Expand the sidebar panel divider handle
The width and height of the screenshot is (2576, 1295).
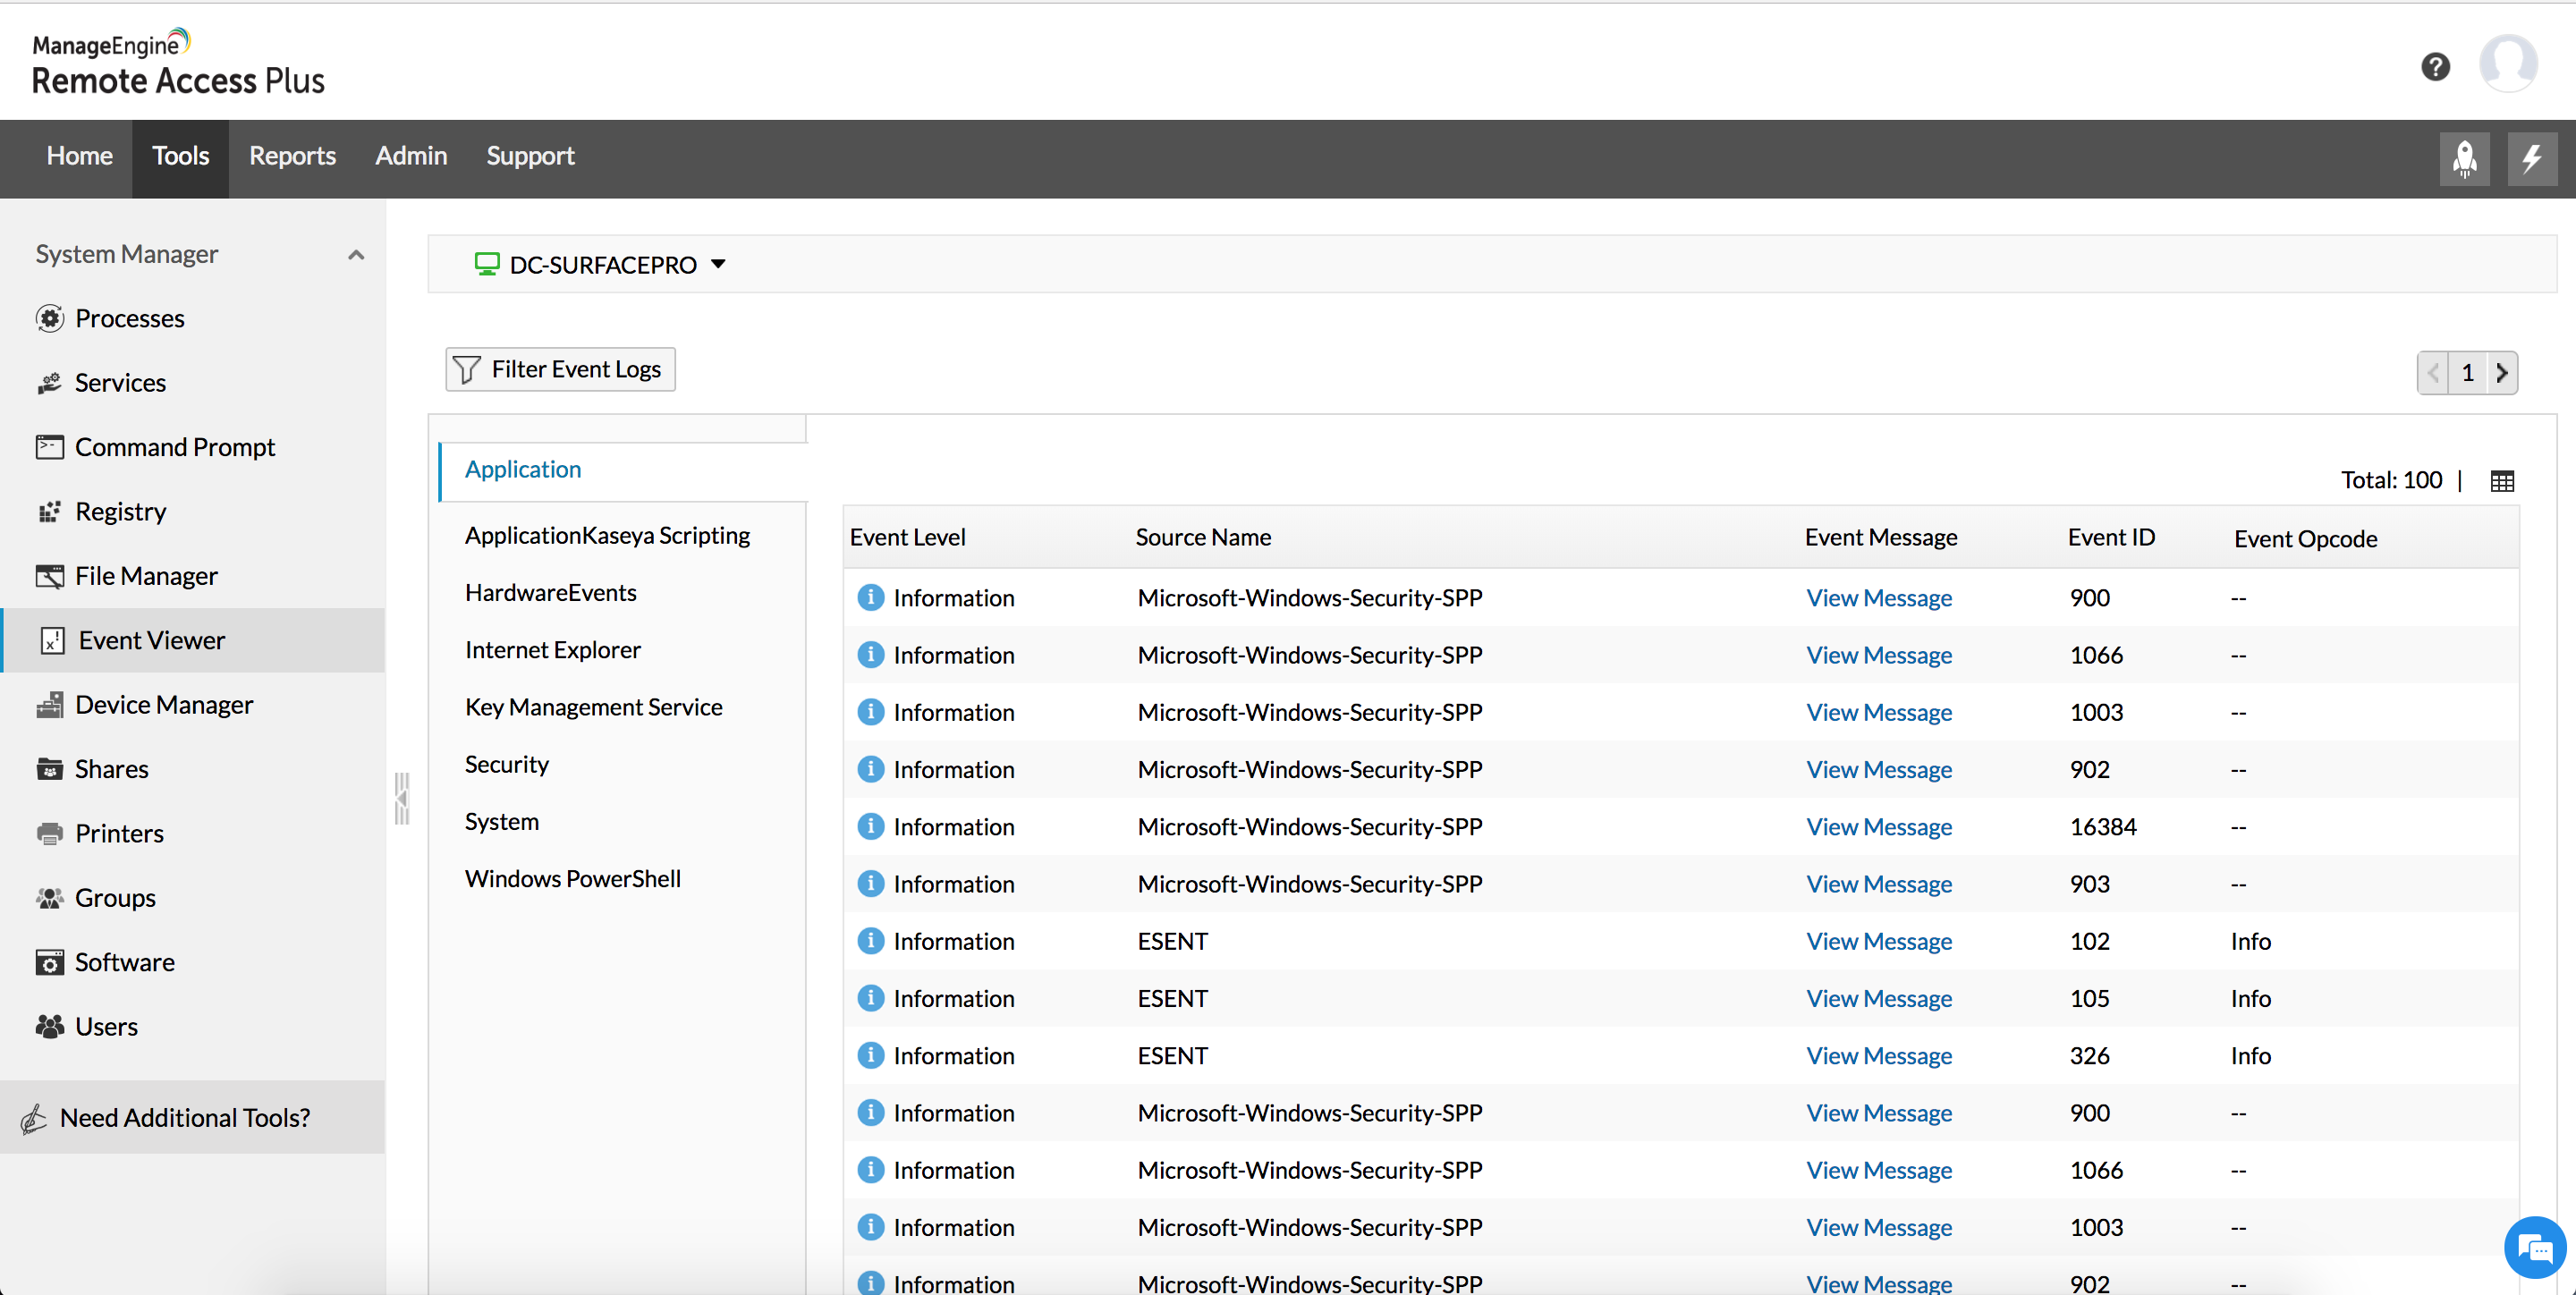pyautogui.click(x=402, y=798)
